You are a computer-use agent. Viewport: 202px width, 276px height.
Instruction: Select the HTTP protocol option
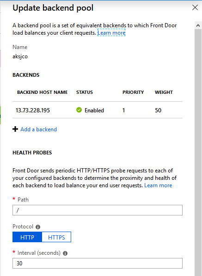click(x=27, y=237)
